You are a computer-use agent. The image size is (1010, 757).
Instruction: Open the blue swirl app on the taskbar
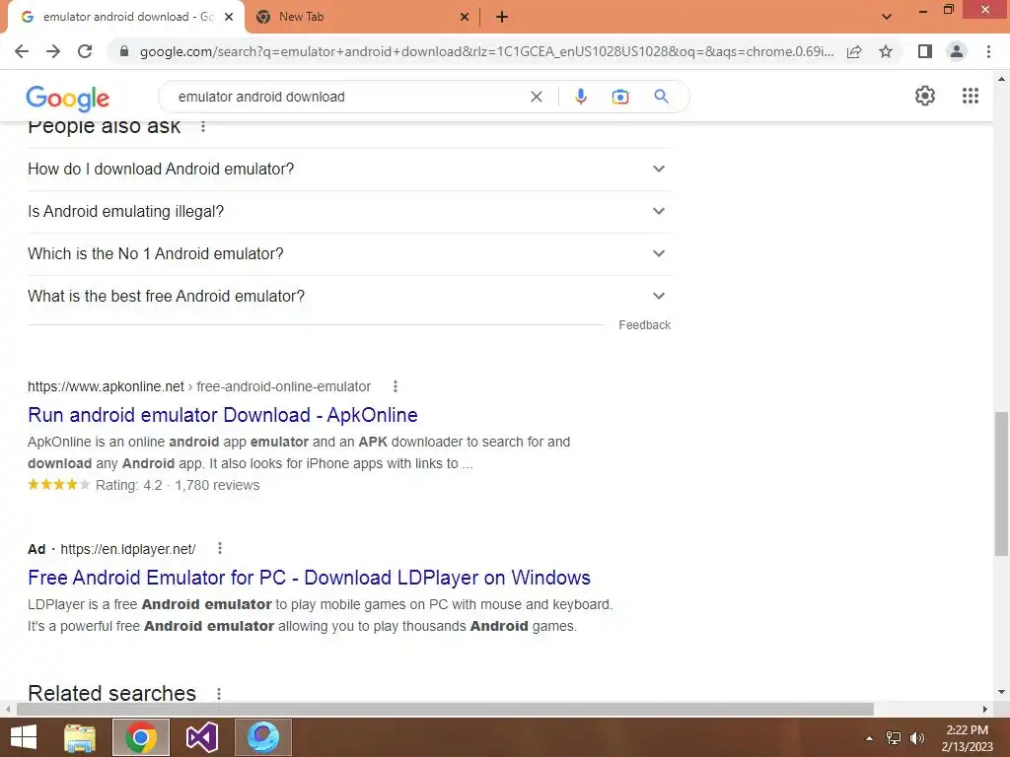263,737
